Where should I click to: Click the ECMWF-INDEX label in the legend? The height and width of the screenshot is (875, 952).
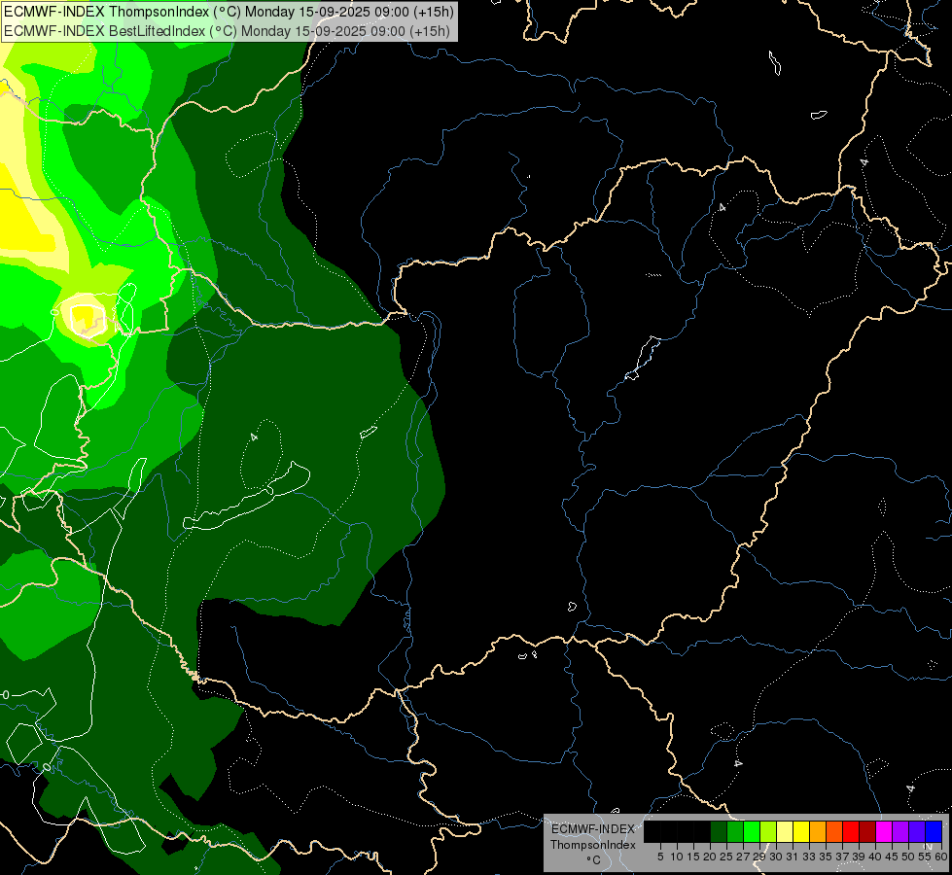click(593, 829)
